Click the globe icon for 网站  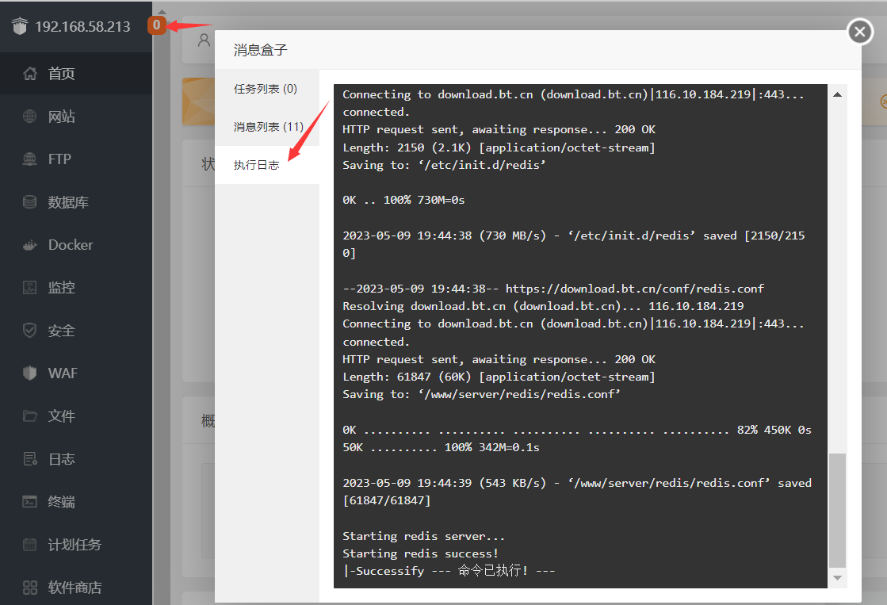point(30,117)
